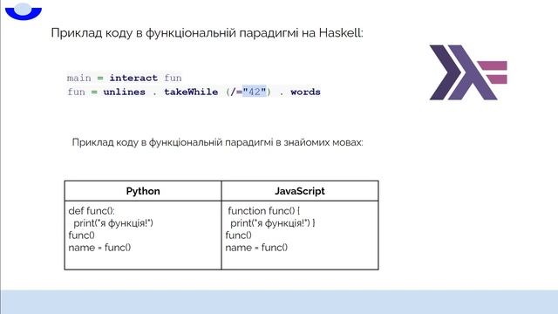The image size is (558, 314).
Task: Click the 'interact' keyword in code
Action: (133, 78)
